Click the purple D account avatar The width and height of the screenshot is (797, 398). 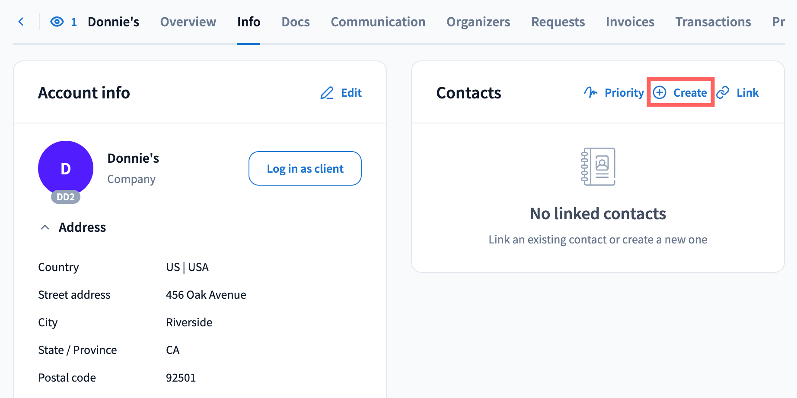point(66,167)
